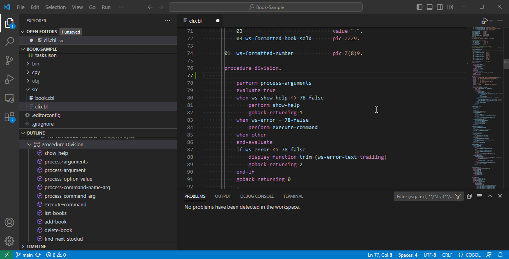Open additional menus ellipsis in menu bar

point(121,7)
